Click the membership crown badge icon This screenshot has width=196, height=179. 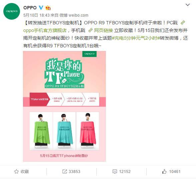tap(48, 8)
